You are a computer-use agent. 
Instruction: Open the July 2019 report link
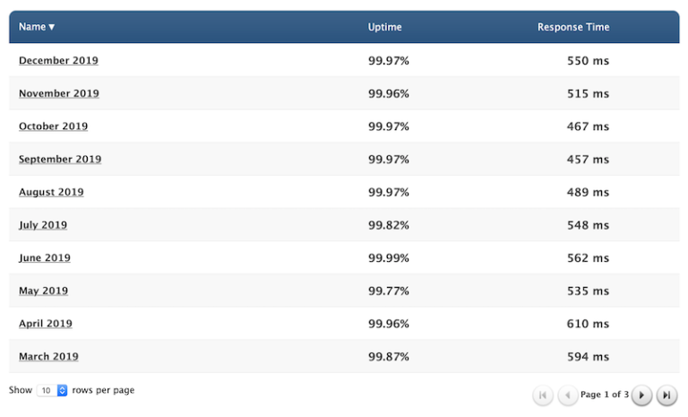click(43, 225)
